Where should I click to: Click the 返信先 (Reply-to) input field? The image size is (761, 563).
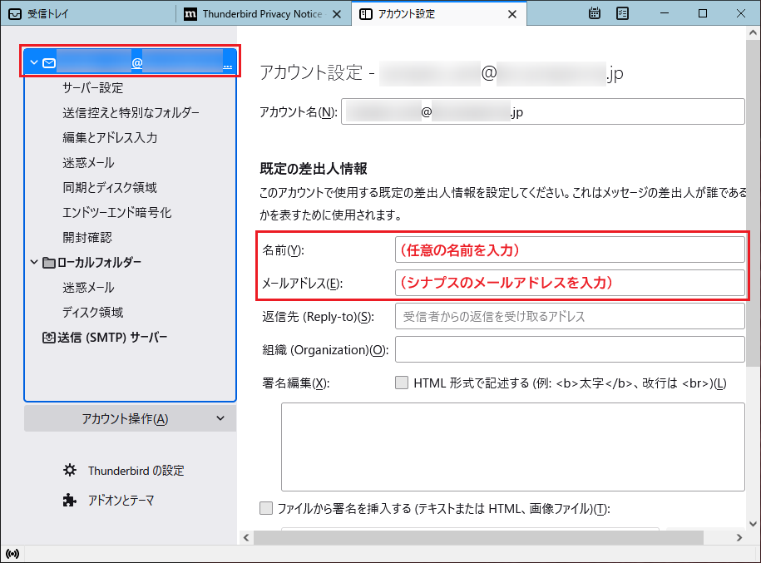569,317
